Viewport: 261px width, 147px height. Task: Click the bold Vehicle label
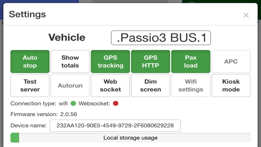[x=67, y=37]
